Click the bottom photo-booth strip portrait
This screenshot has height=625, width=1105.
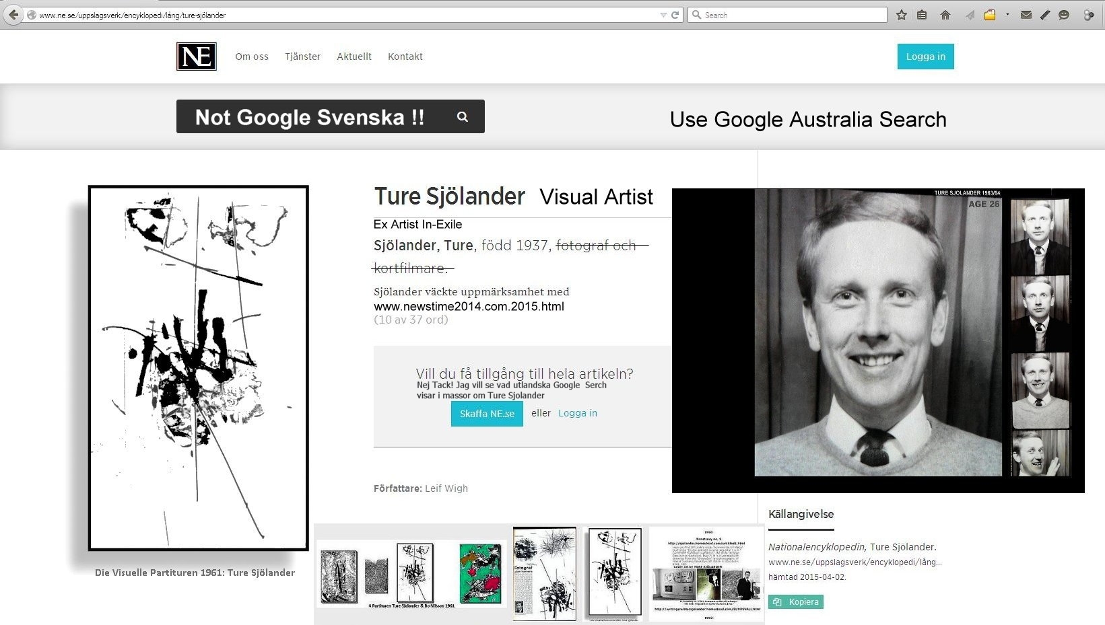(x=1040, y=453)
